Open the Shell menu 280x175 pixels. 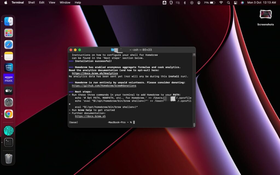31,2
